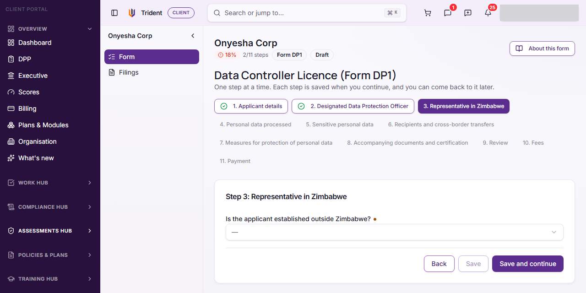Go to step 7 Measures for protection
Viewport: 586px width, 293px height.
coord(276,143)
